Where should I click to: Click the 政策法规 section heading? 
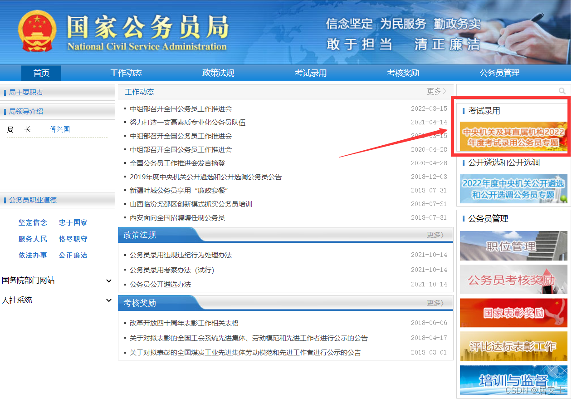(x=140, y=235)
